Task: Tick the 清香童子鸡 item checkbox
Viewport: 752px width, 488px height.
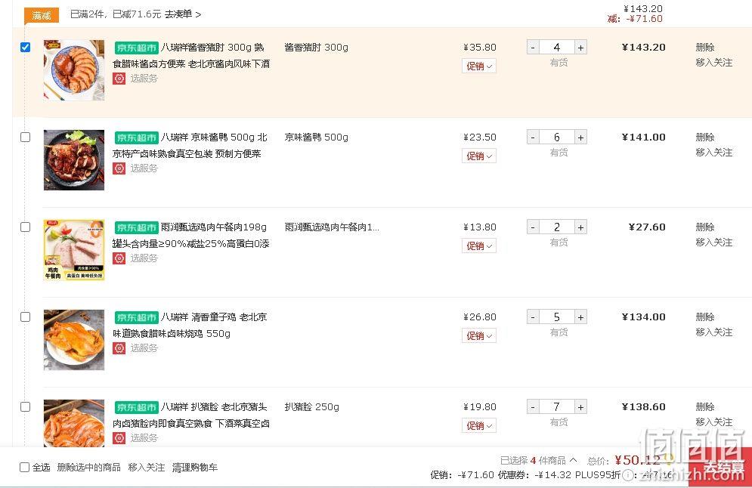Action: coord(26,317)
